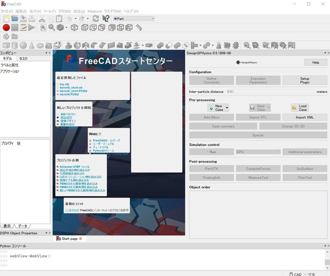Select the Thickness tool icon
Viewport: 330px width, 276px height.
point(149,45)
